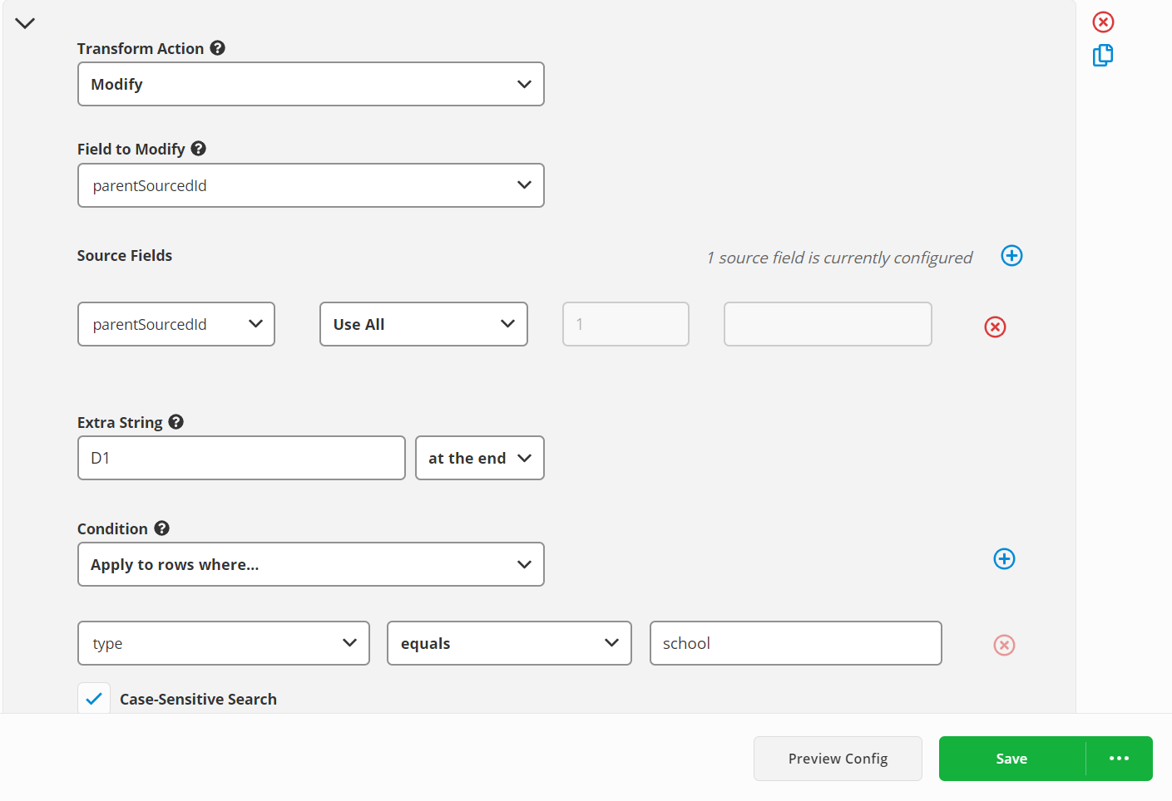Viewport: 1172px width, 801px height.
Task: Change Use All to another option
Action: click(423, 324)
